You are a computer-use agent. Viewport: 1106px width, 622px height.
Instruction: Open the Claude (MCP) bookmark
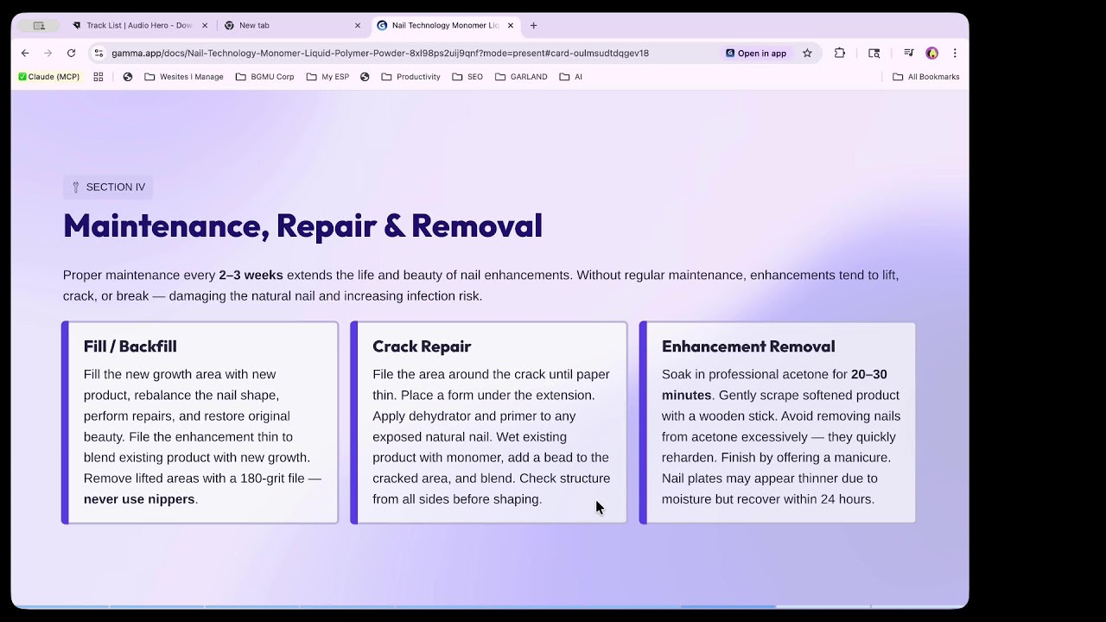click(49, 77)
